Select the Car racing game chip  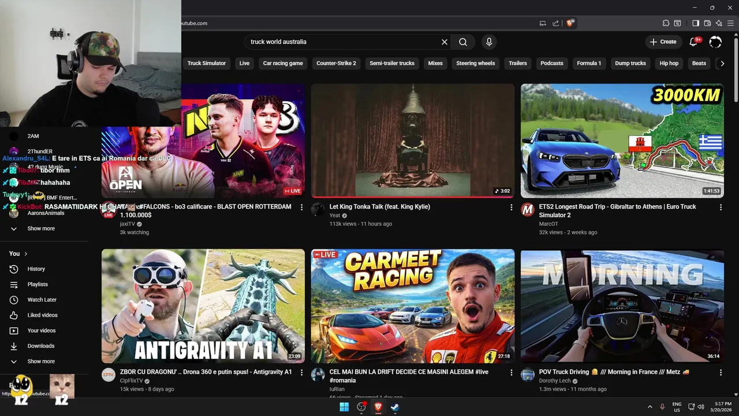283,64
